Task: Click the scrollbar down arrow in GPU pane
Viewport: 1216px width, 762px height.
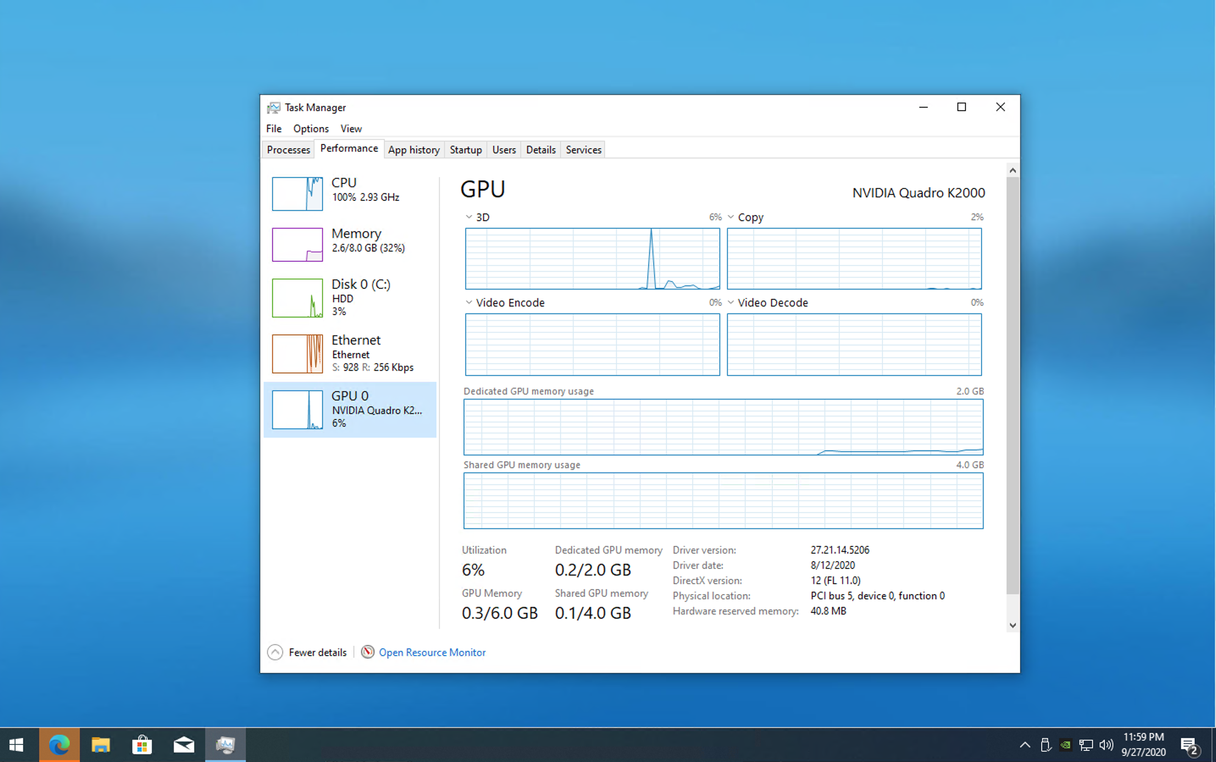Action: pos(1012,625)
